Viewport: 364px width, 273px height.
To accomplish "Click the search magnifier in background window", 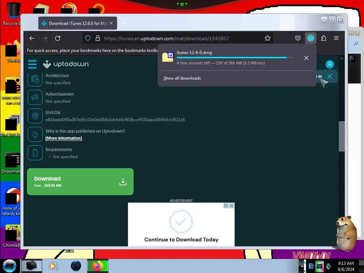I will 355,44.
